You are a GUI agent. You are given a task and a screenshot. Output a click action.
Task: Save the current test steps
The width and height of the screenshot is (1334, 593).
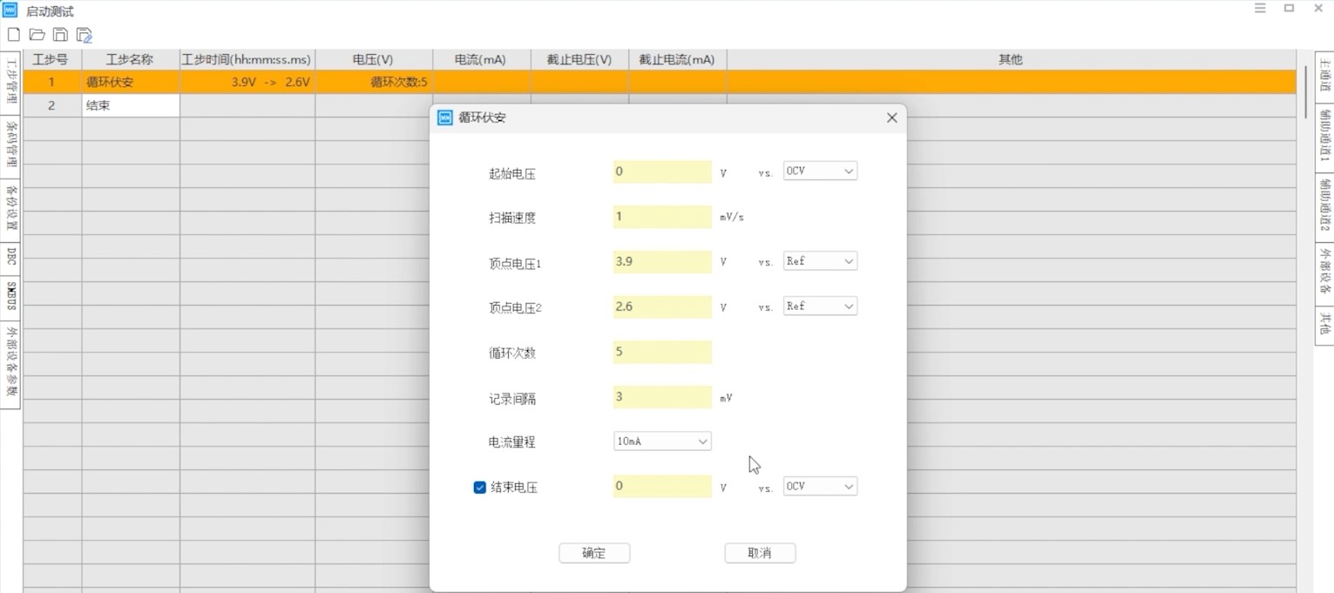60,34
